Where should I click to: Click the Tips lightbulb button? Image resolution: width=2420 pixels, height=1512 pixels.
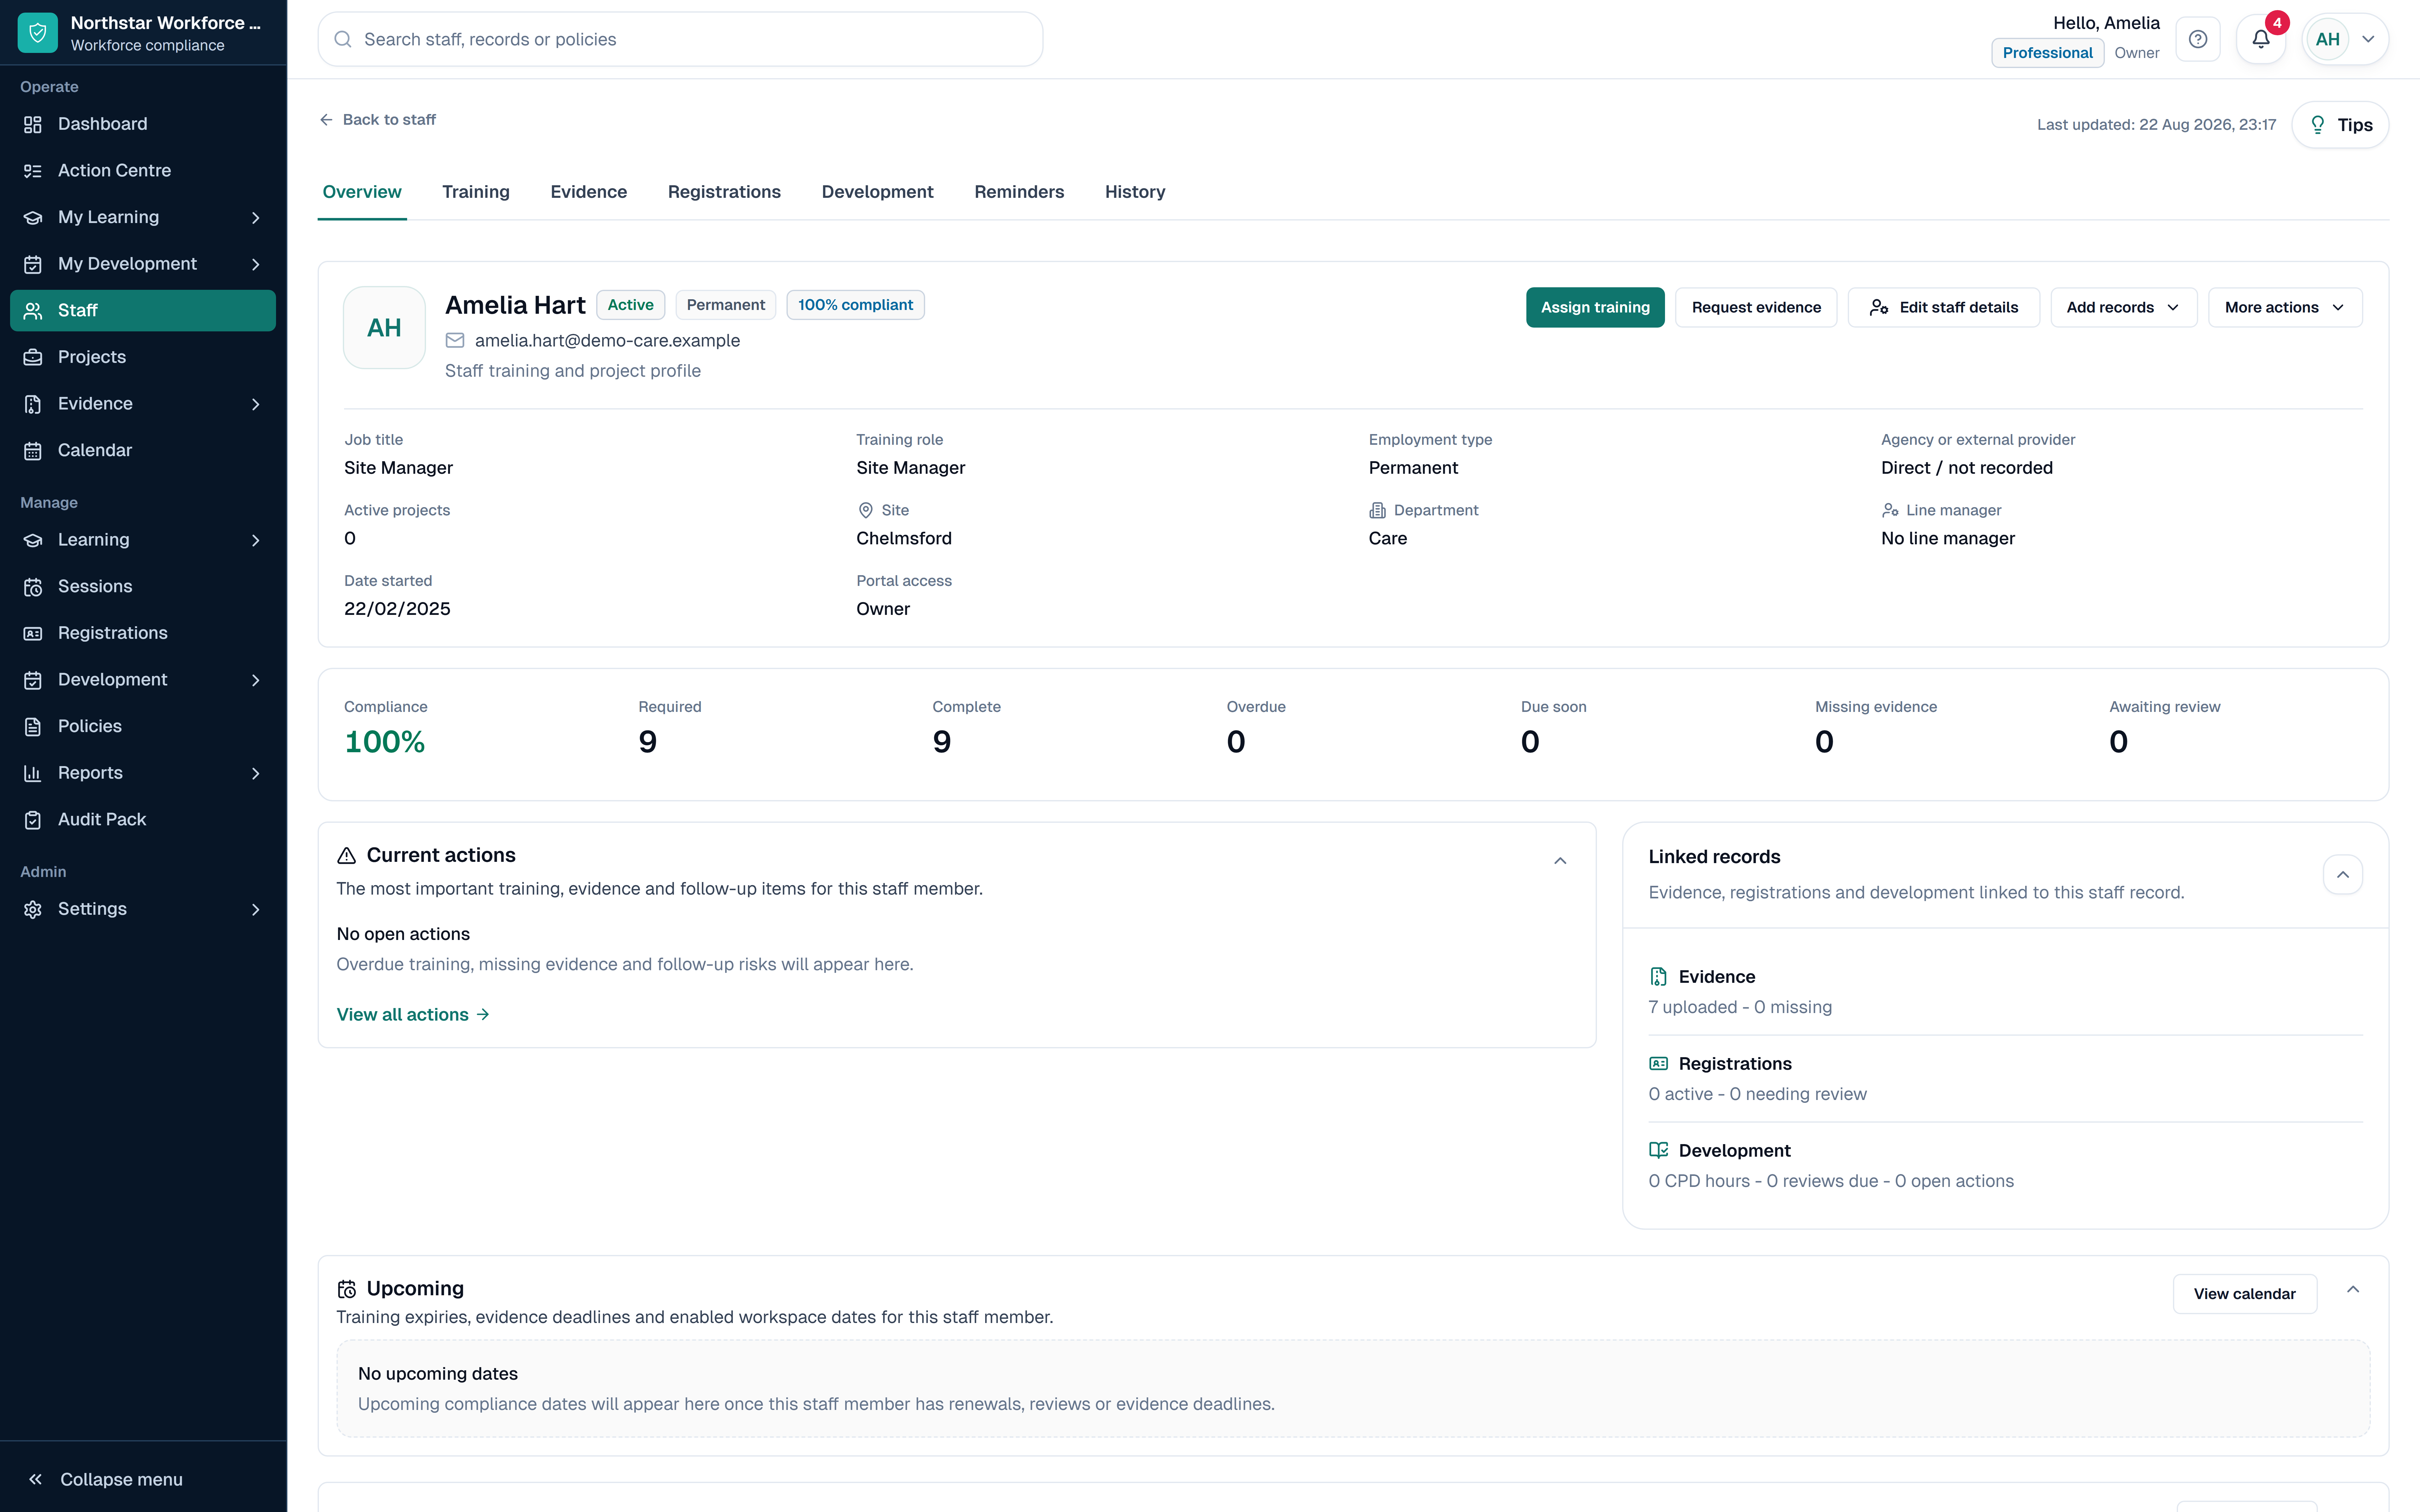2340,125
